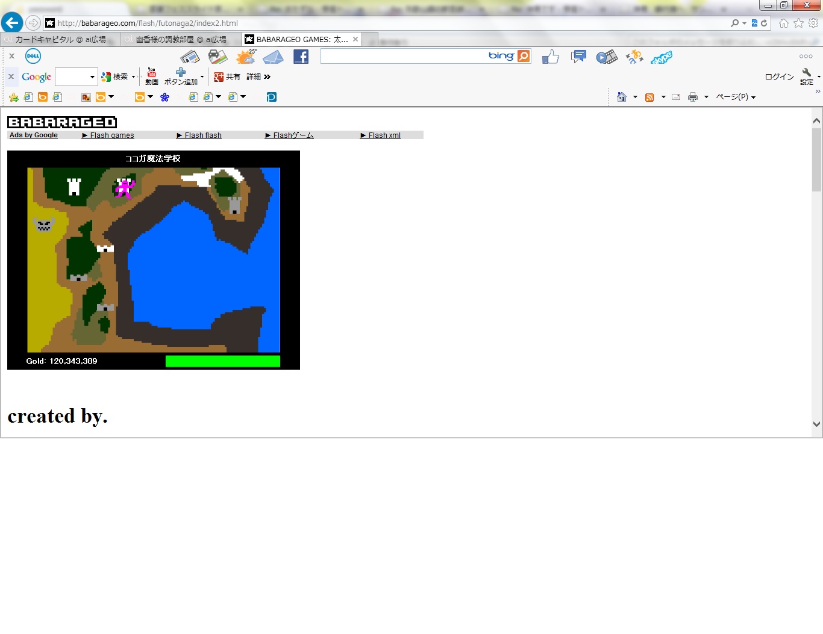This screenshot has width=823, height=634.
Task: Click the URL address bar
Action: (x=386, y=23)
